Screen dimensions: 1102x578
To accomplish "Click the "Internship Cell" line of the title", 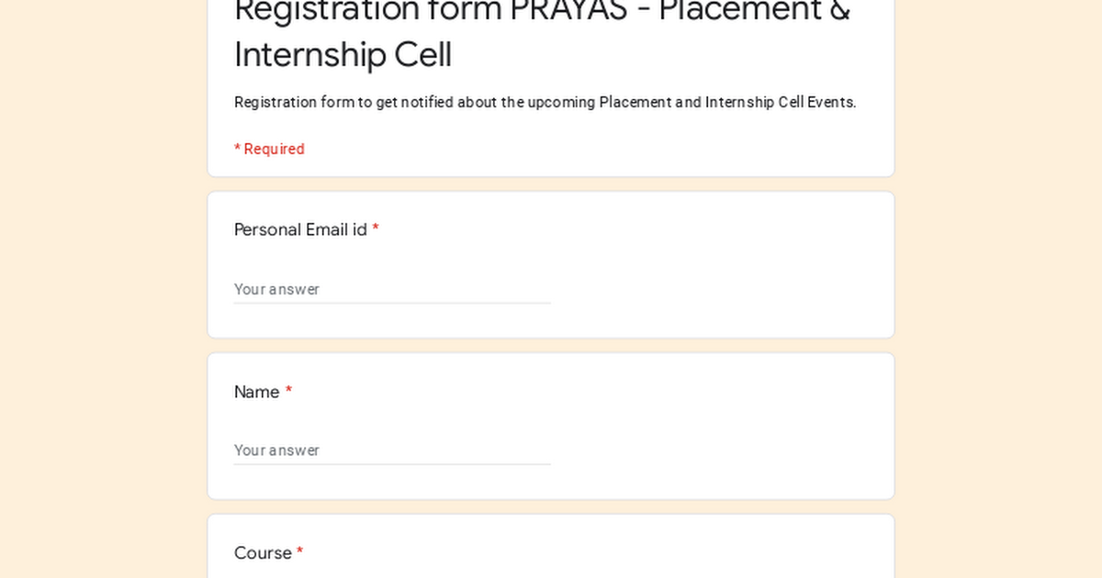I will click(343, 55).
